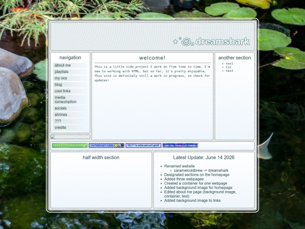The height and width of the screenshot is (229, 305).
Task: Click the small blue link below the container
Action: pyautogui.click(x=167, y=215)
